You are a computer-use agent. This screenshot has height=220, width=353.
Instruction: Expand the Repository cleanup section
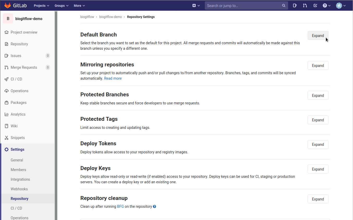(318, 199)
